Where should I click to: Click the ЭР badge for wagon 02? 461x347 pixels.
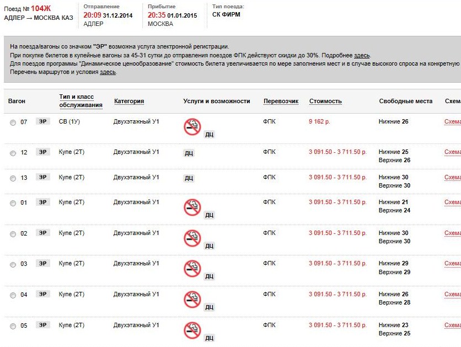pyautogui.click(x=42, y=233)
